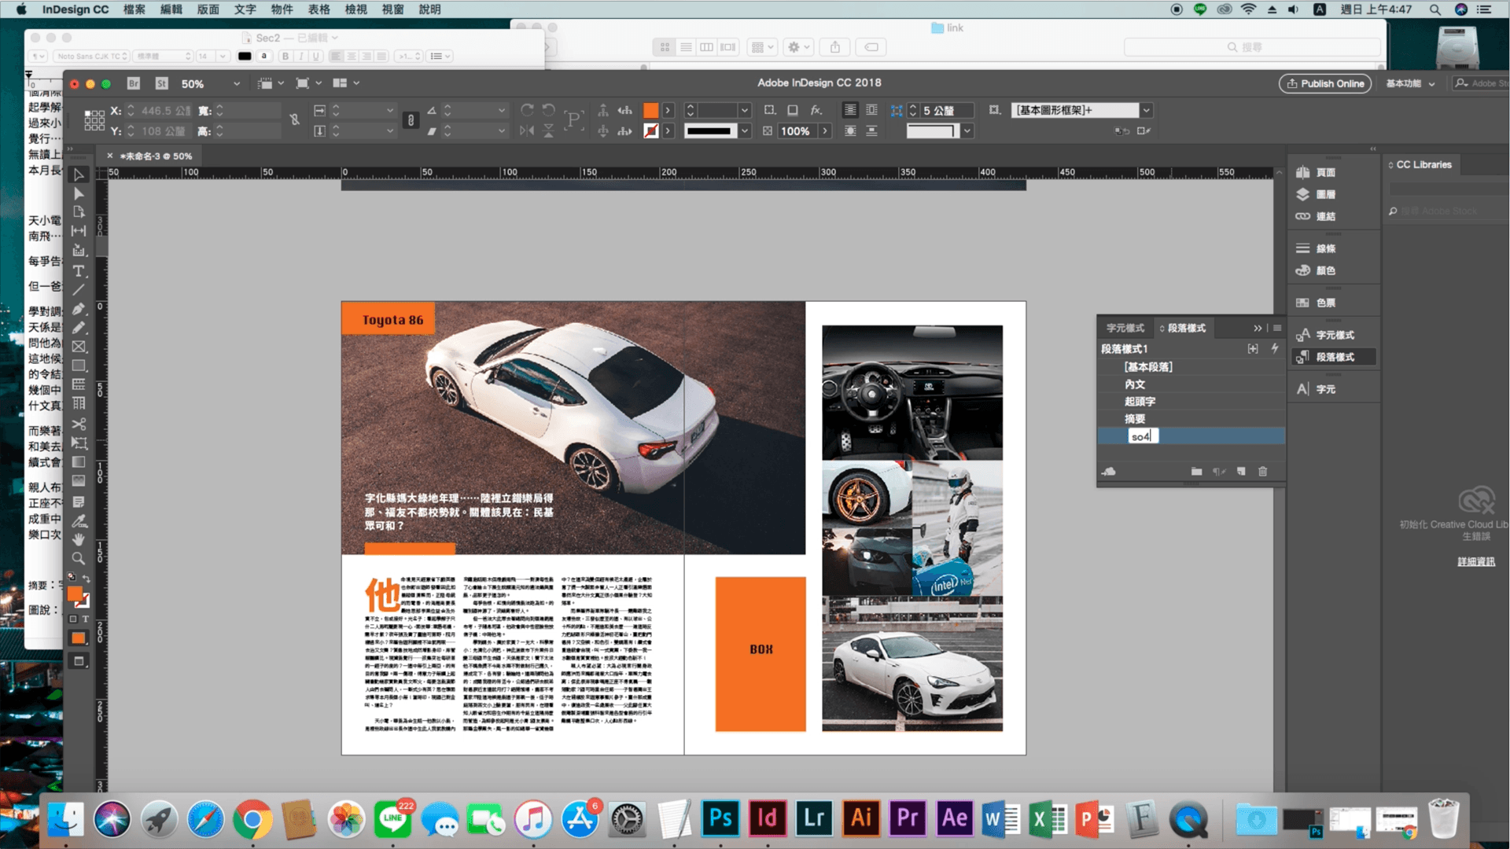
Task: Select the Pen tool
Action: tap(79, 309)
